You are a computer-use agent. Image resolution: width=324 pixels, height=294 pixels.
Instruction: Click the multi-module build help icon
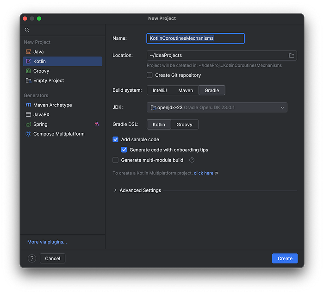(192, 160)
